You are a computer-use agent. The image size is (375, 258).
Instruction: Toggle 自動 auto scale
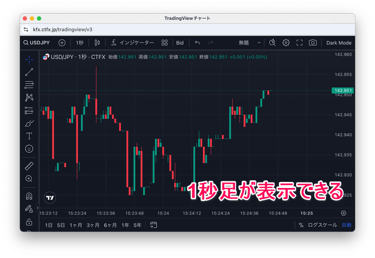pyautogui.click(x=346, y=225)
